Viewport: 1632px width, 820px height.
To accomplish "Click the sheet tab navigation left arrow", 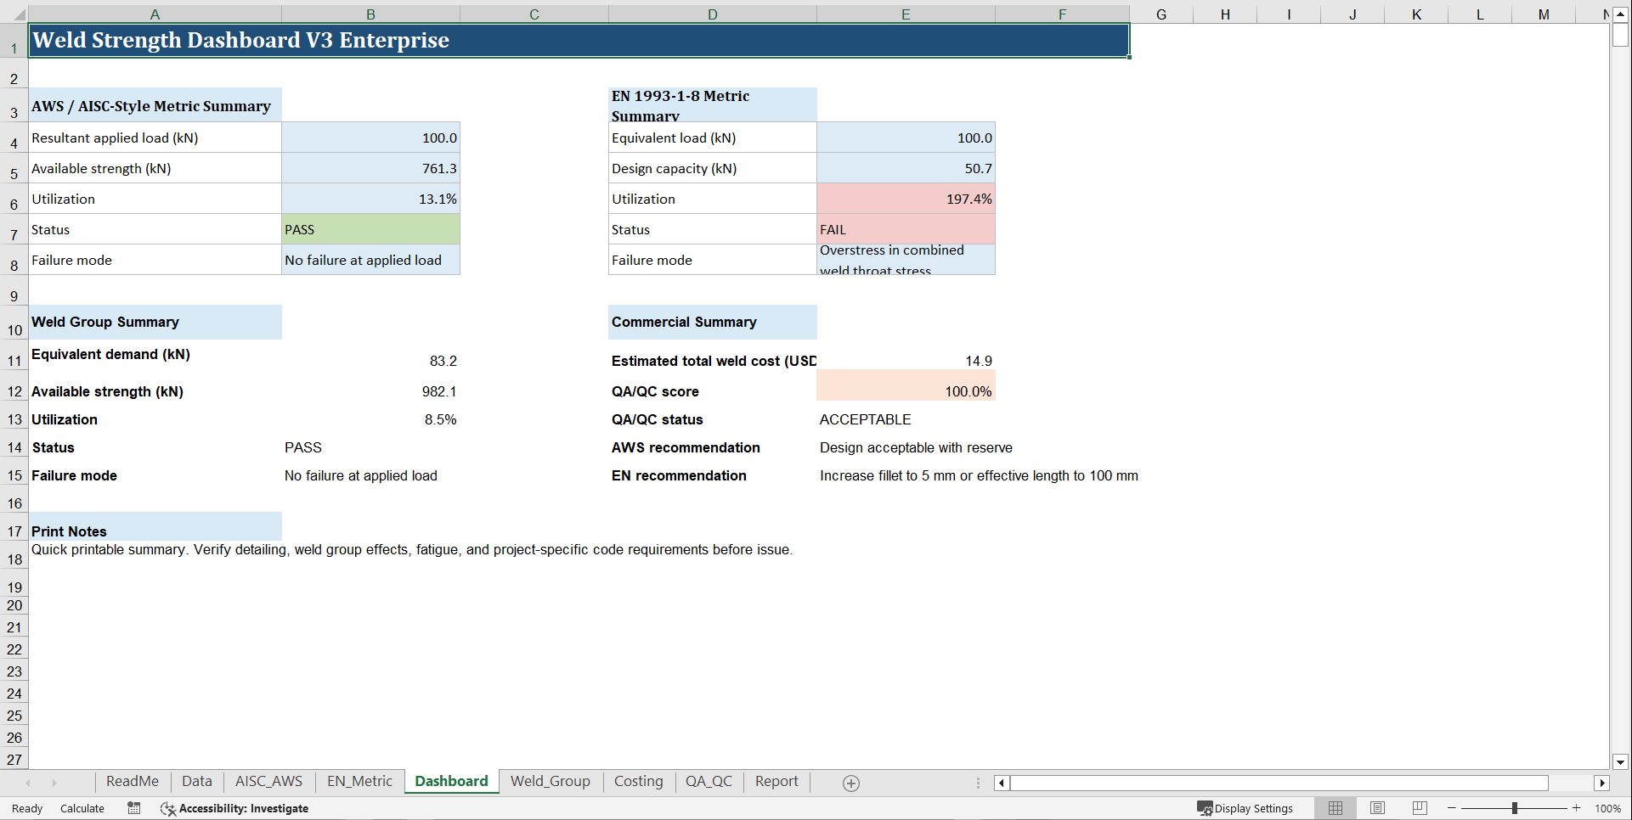I will click(x=25, y=783).
